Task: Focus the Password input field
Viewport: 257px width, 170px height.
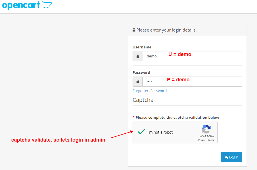Action: [192, 82]
